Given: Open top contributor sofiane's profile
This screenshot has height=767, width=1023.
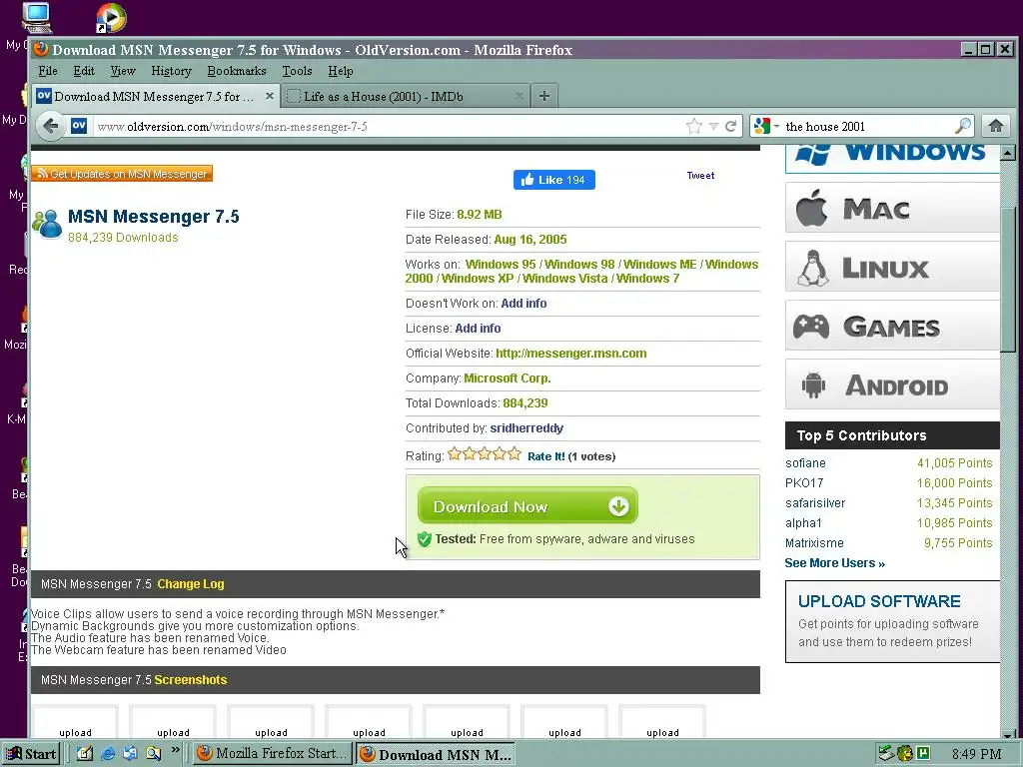Looking at the screenshot, I should 805,463.
